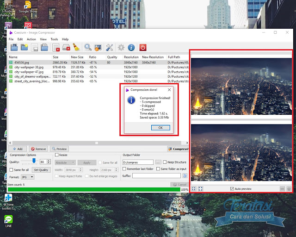296x237 pixels.
Task: Open About via the blue info icon
Action: pyautogui.click(x=131, y=47)
